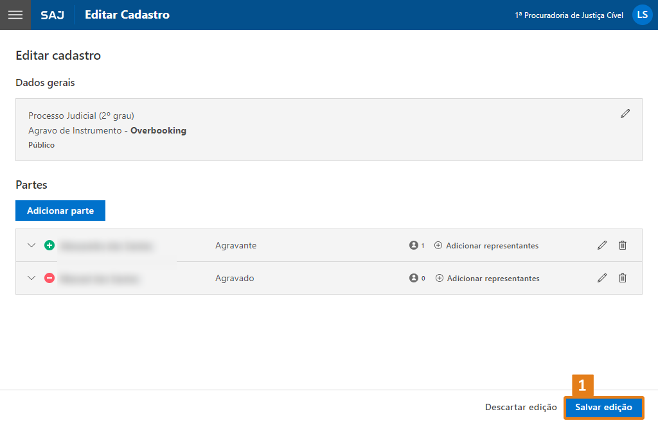658x423 pixels.
Task: Click the SAJ logo in header
Action: click(52, 15)
